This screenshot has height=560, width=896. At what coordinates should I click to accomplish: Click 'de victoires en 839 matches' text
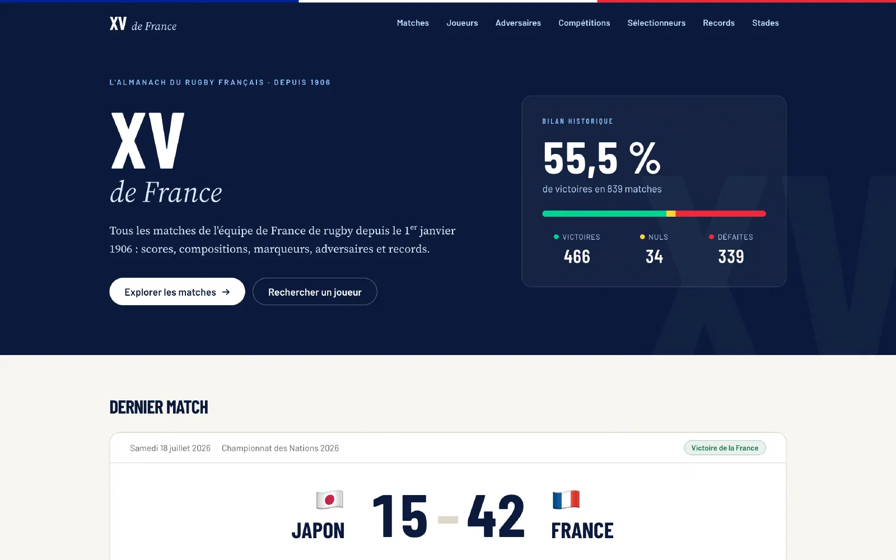(x=602, y=189)
